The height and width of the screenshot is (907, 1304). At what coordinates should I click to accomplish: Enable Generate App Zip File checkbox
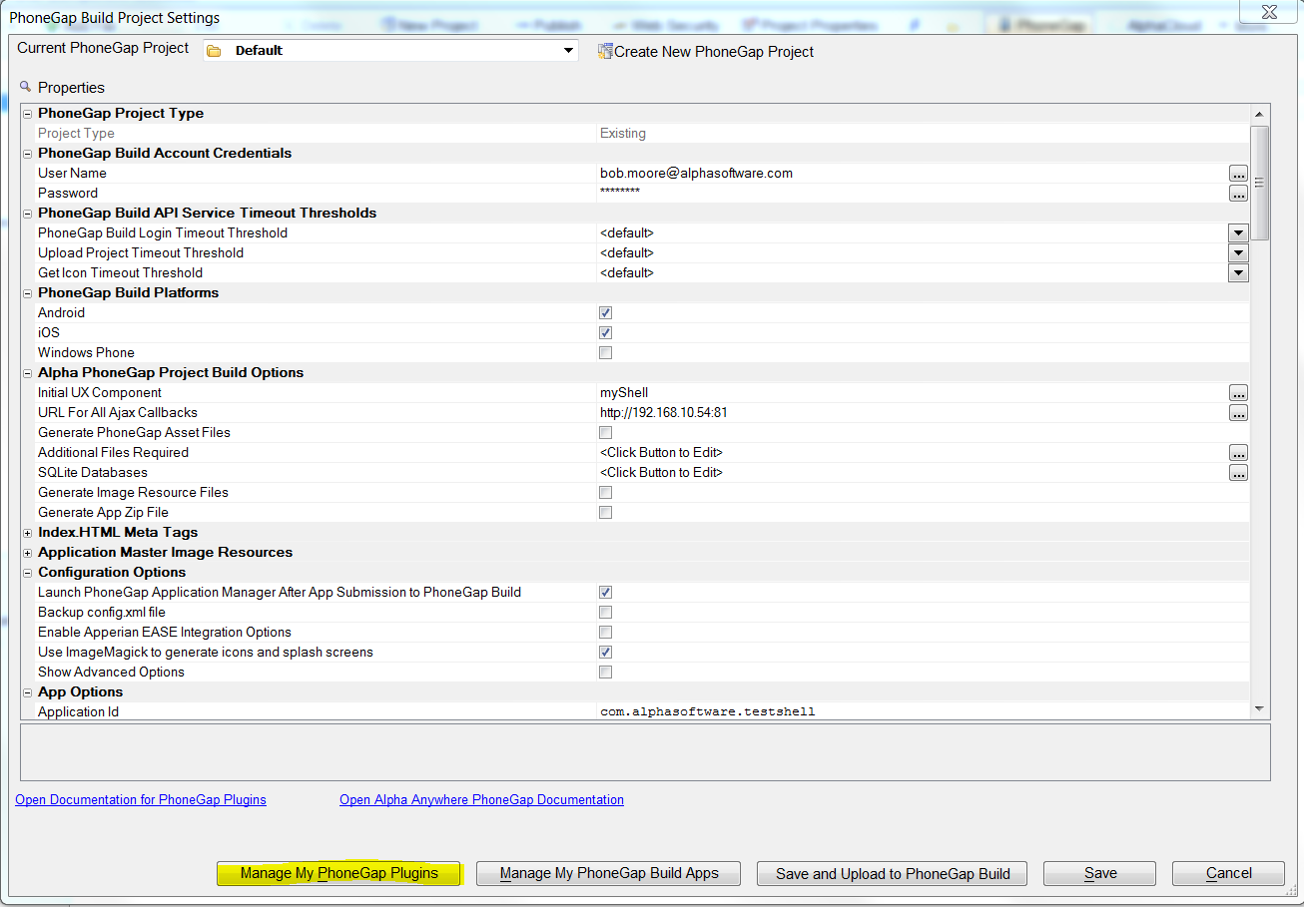click(x=605, y=513)
